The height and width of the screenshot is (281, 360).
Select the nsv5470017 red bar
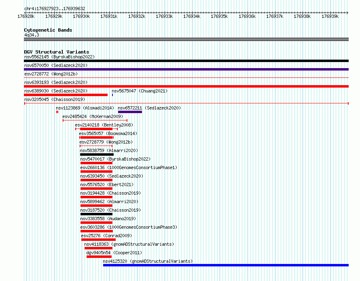click(x=96, y=163)
